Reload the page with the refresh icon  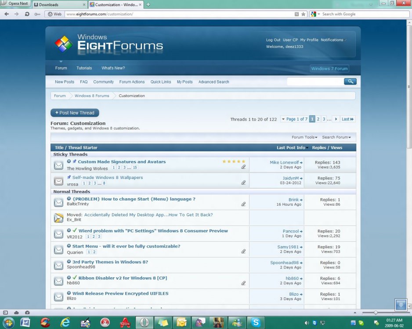[x=27, y=14]
